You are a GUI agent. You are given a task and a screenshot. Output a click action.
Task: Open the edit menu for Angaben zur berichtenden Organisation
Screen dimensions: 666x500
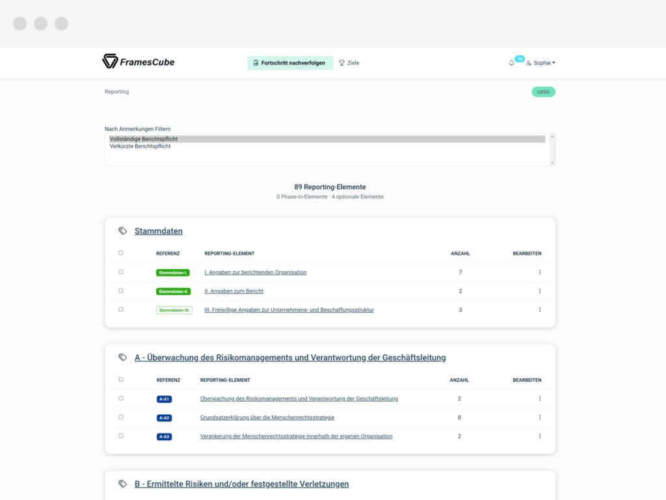[540, 272]
